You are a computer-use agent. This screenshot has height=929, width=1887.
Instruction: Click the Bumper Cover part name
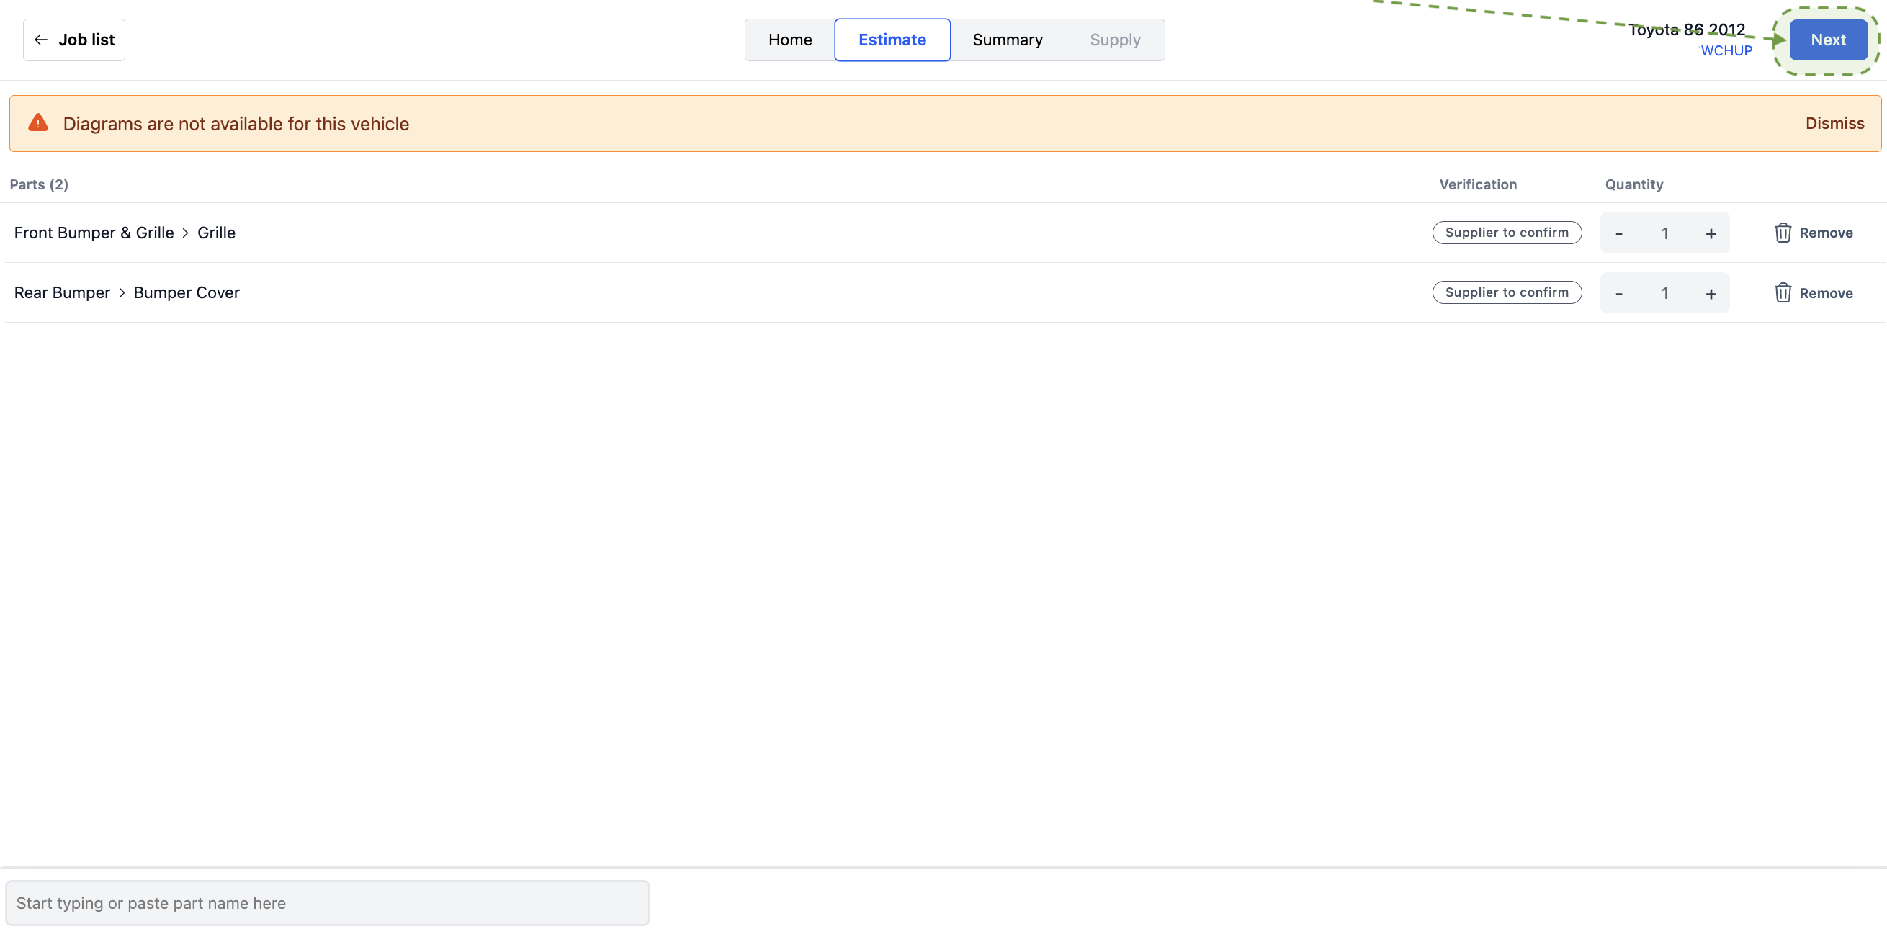[x=186, y=292]
